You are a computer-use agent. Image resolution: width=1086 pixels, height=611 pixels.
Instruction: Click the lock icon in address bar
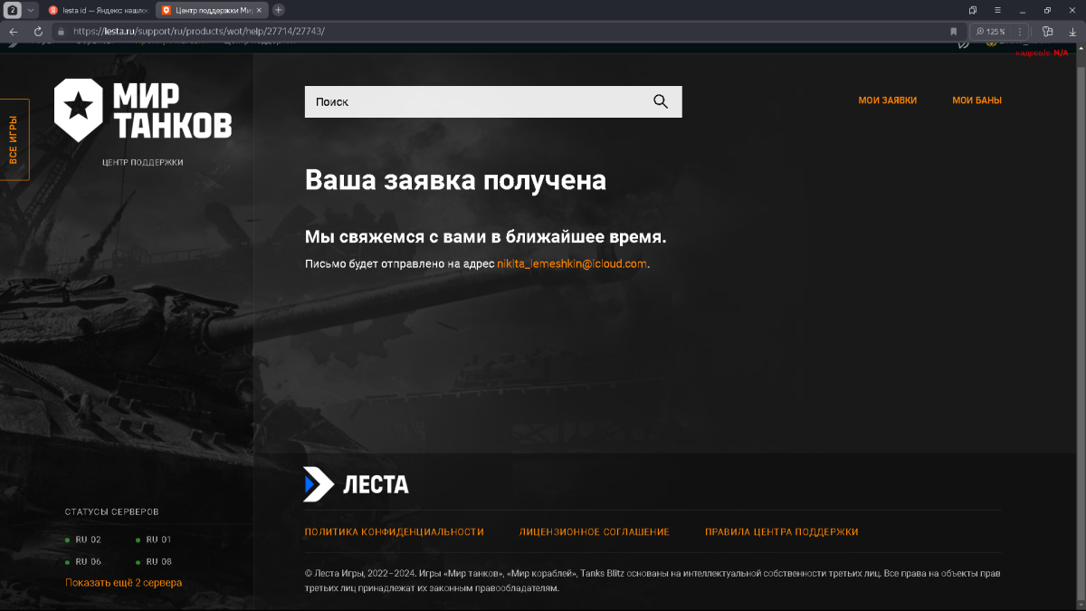62,31
